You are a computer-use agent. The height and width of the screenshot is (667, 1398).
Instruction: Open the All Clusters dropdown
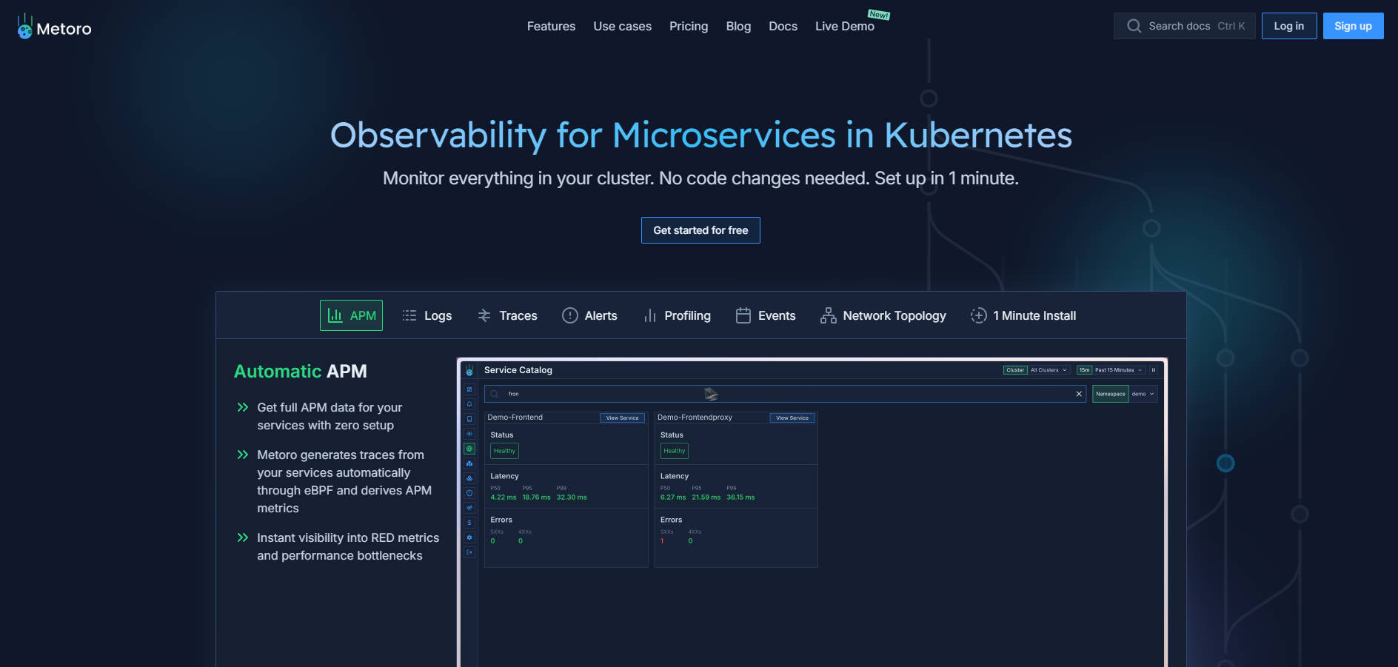click(1048, 370)
